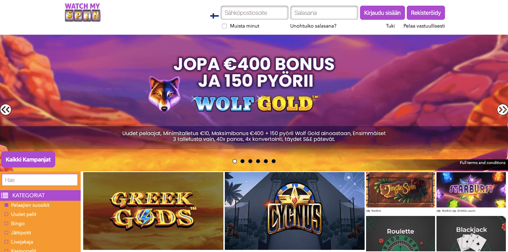
Task: Open the Jättipotit category
Action: point(21,233)
